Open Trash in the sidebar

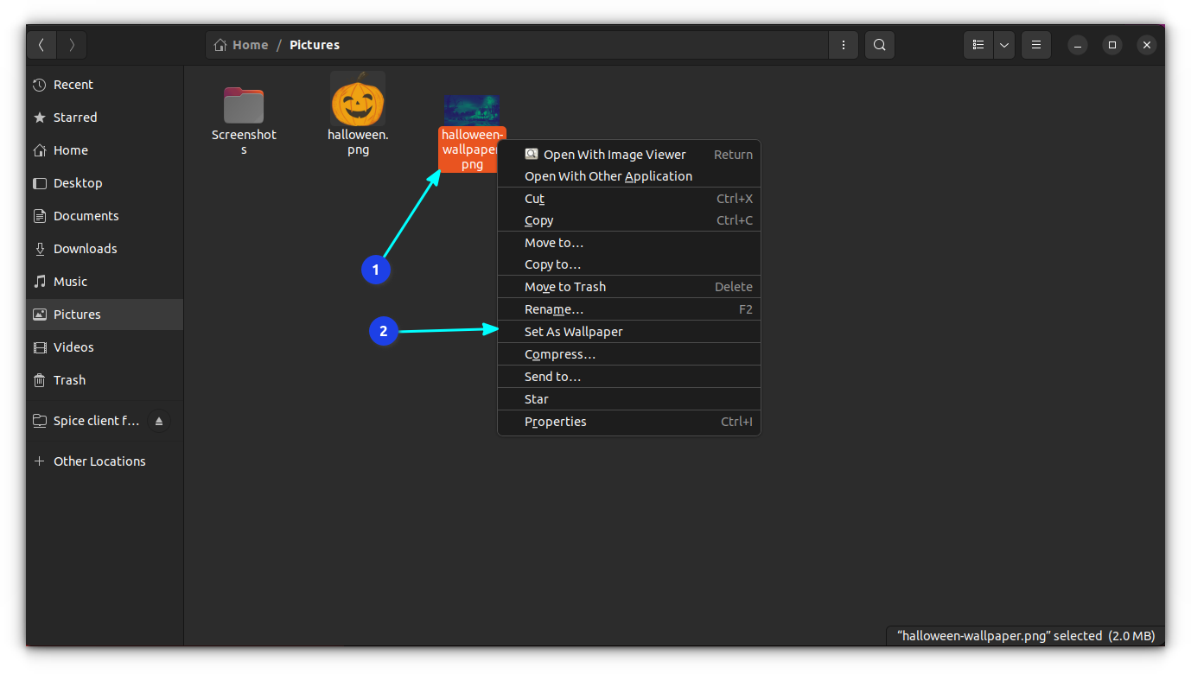click(x=69, y=380)
